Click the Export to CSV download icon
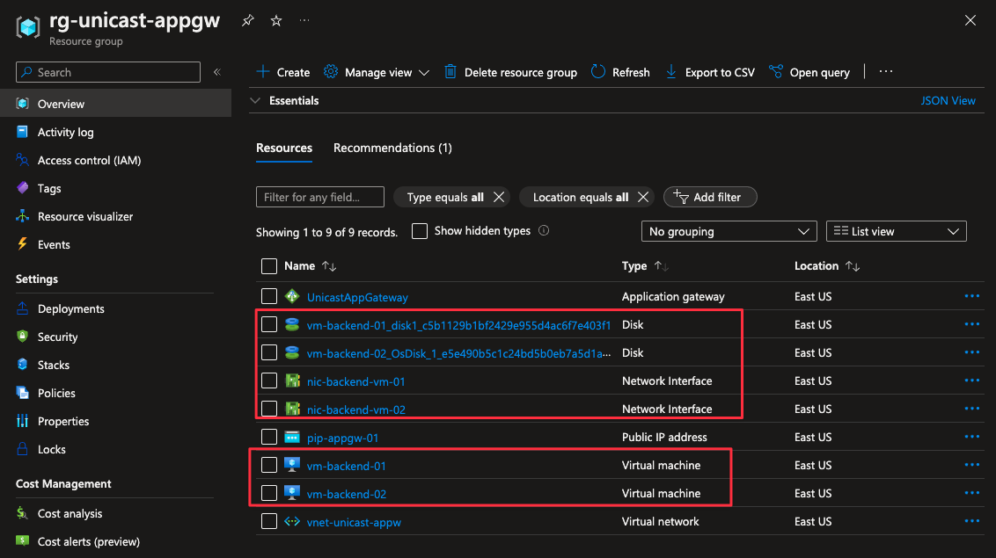Screen dimensions: 996x558 click(671, 72)
